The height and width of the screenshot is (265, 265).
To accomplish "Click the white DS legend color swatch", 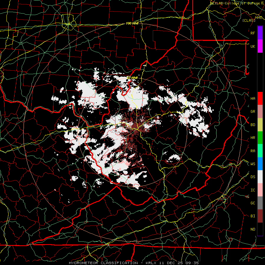I will tap(260, 177).
